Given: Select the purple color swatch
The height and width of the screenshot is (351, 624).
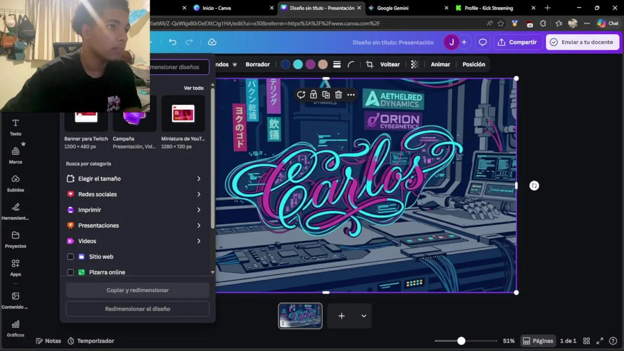Looking at the screenshot, I should click(x=311, y=64).
